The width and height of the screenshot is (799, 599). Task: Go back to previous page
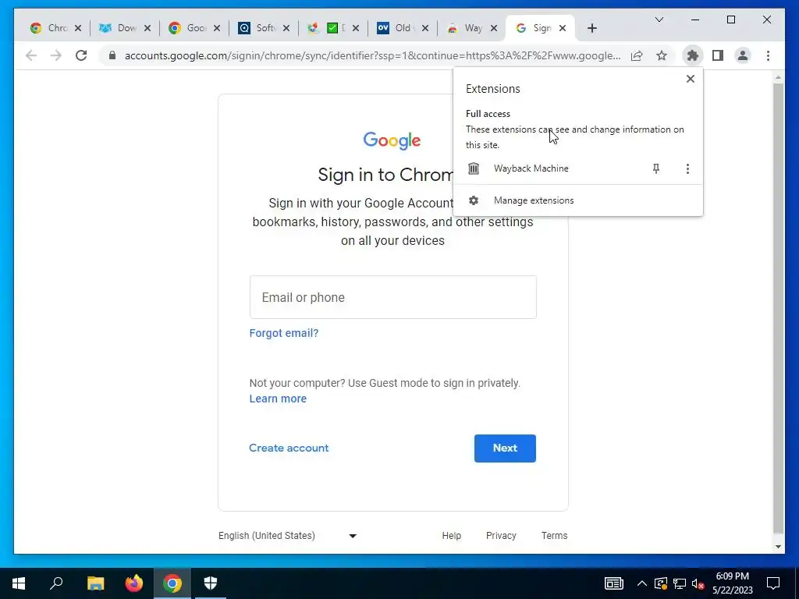[31, 55]
